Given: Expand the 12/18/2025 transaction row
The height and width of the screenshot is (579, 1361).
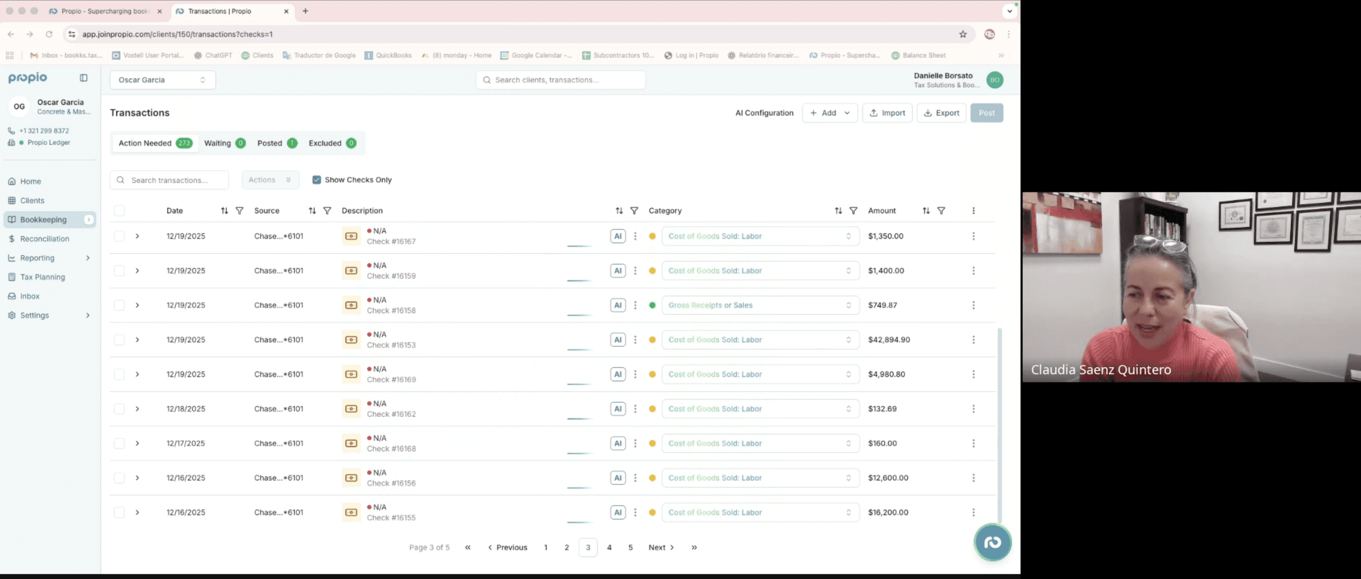Looking at the screenshot, I should [x=137, y=409].
